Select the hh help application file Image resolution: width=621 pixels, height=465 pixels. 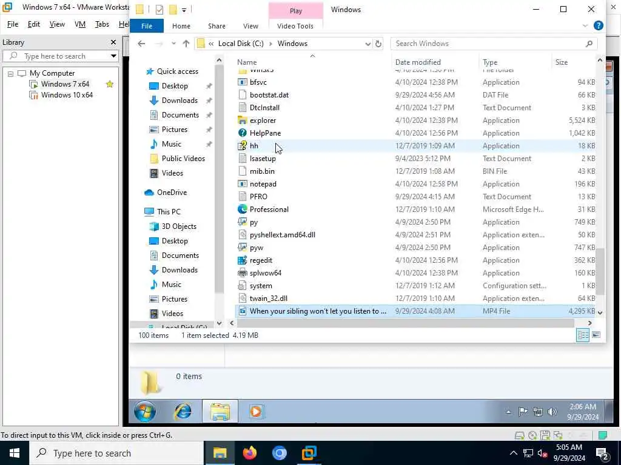click(x=254, y=145)
